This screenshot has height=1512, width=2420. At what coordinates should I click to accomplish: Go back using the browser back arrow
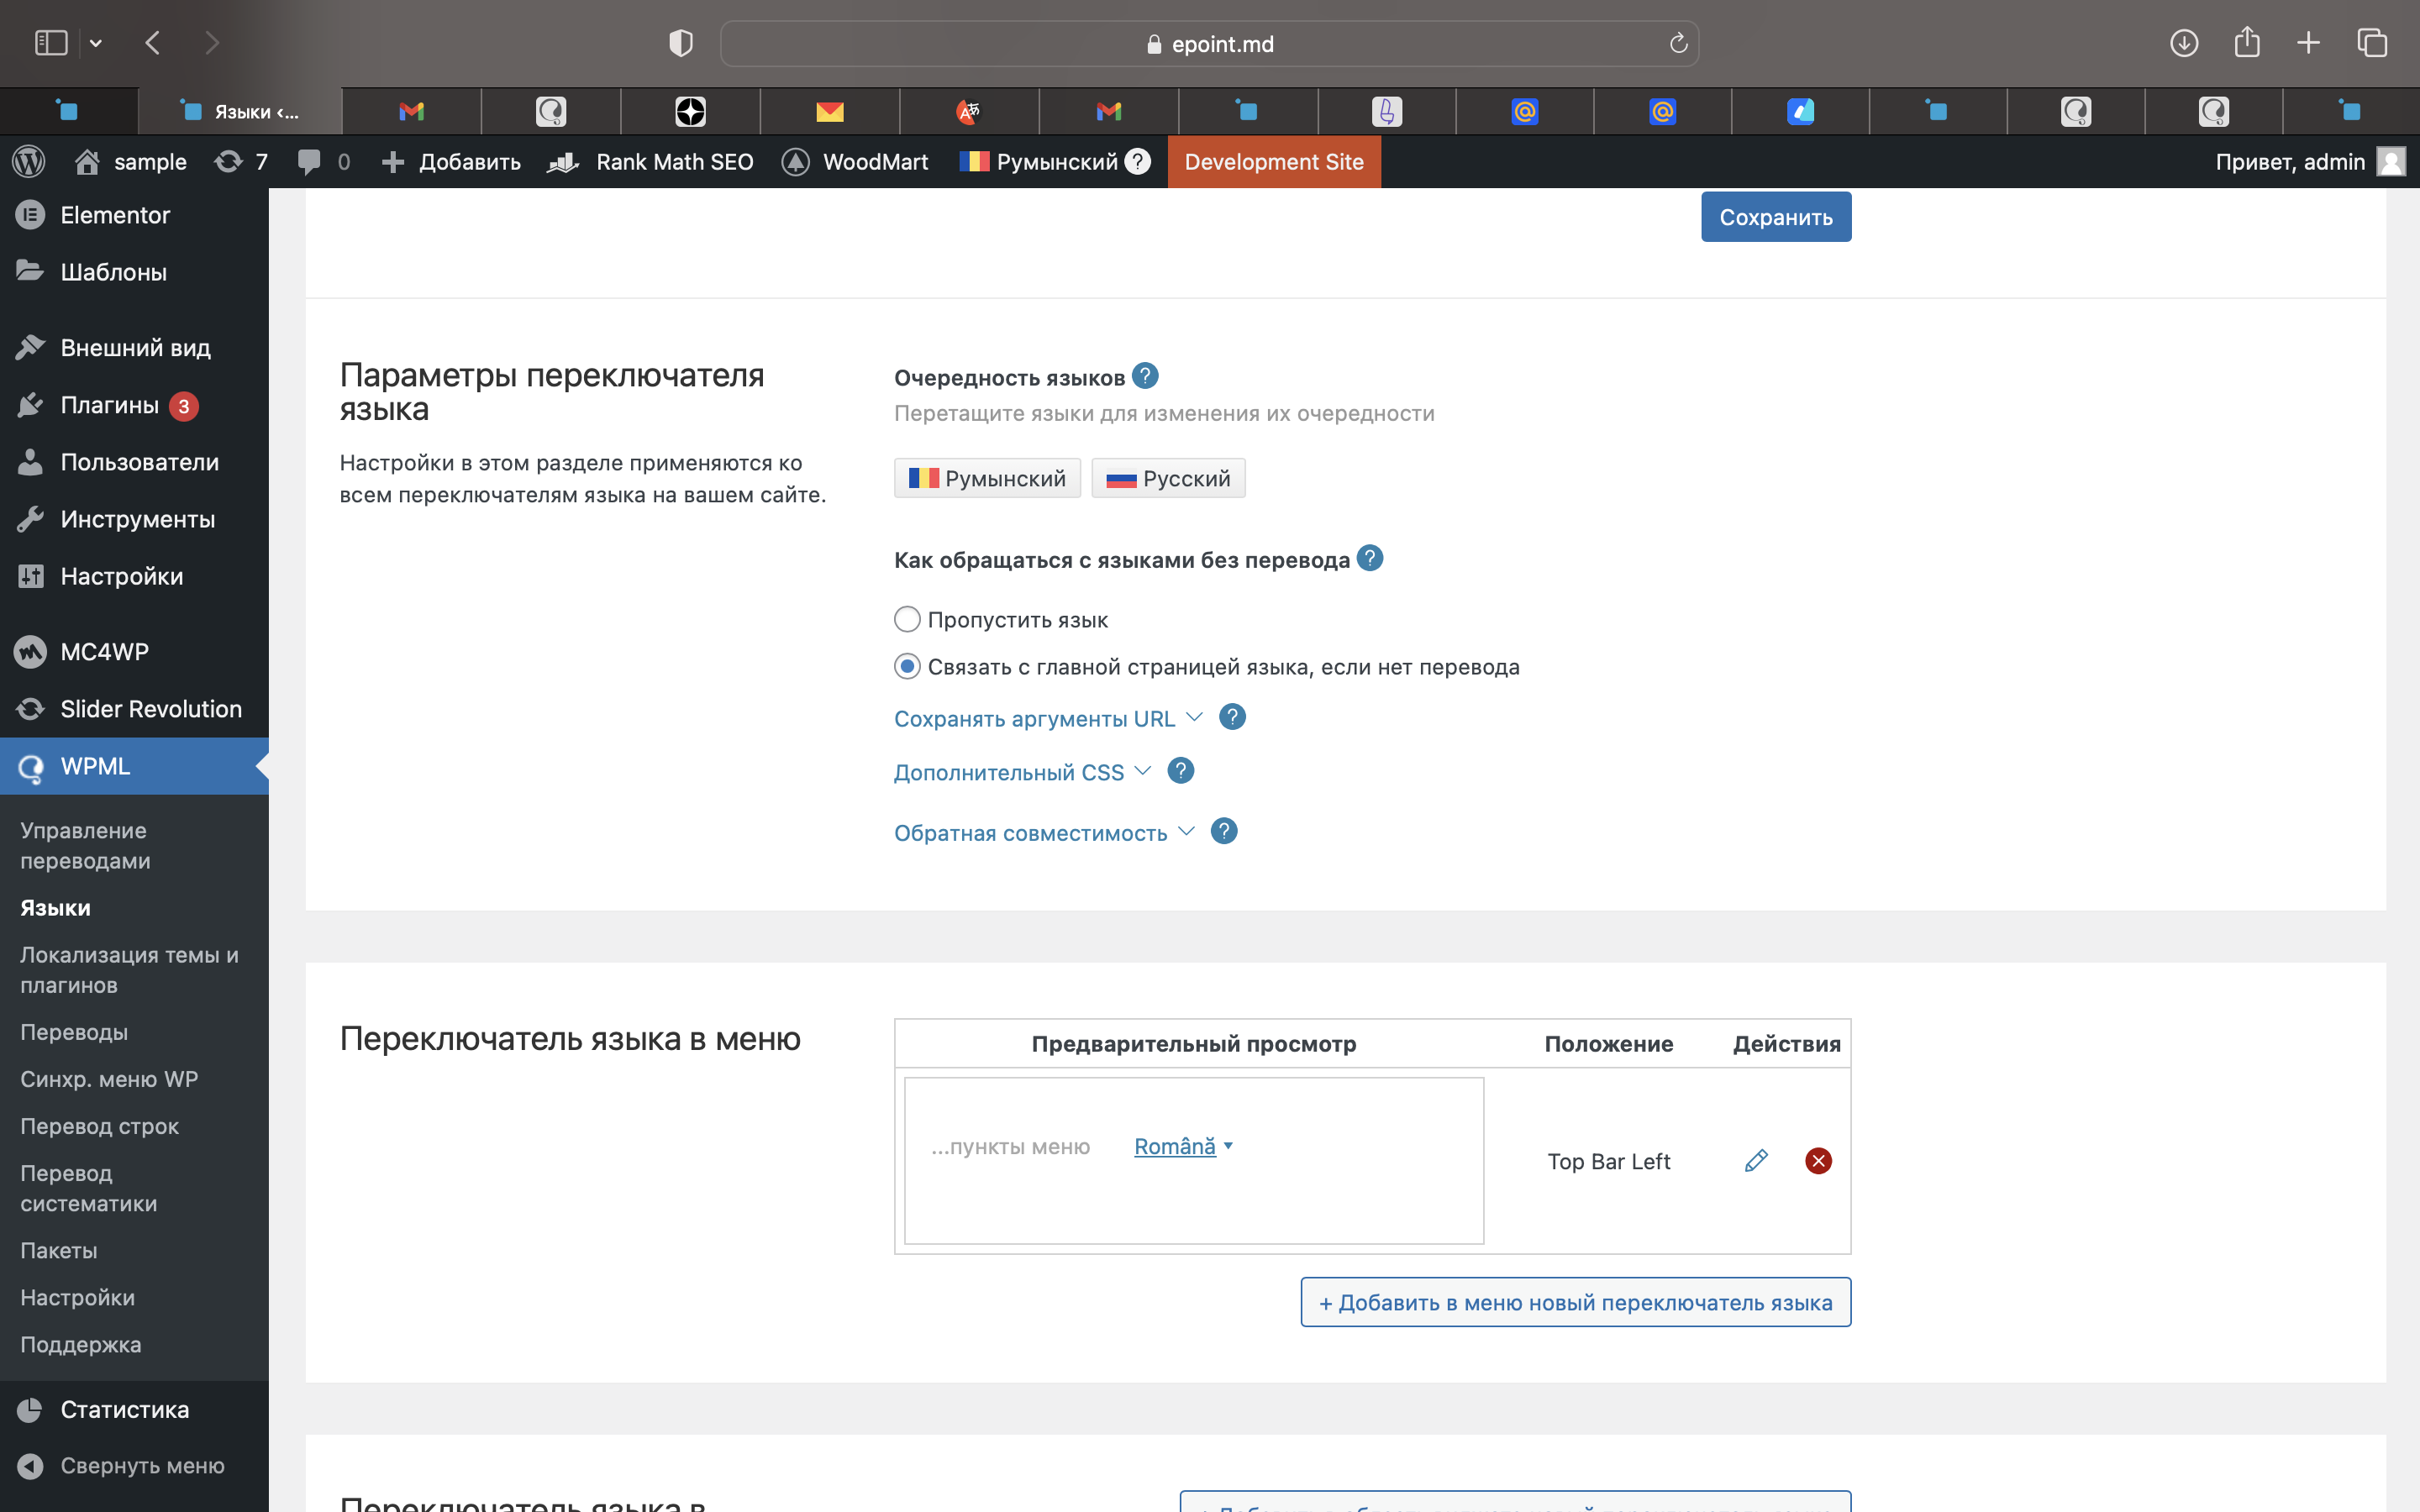(153, 43)
